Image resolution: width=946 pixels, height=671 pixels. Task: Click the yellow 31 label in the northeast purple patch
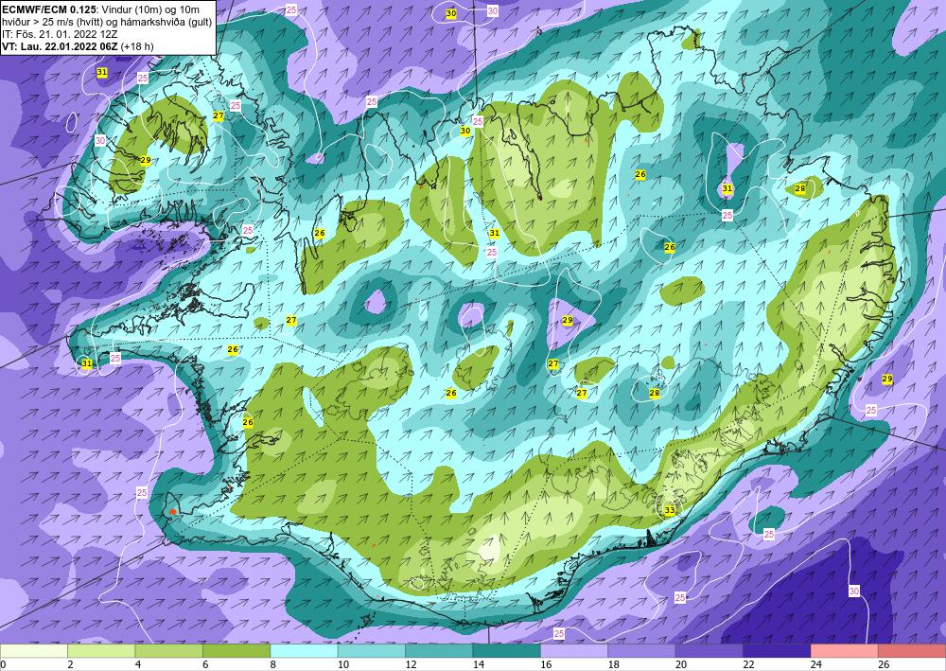click(727, 188)
